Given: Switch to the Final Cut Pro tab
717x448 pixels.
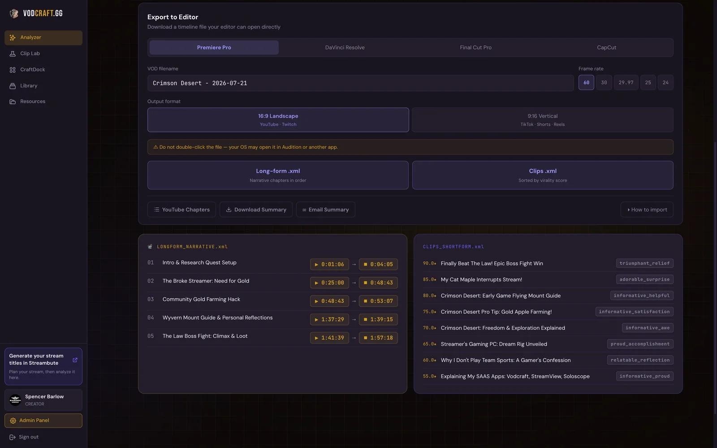Looking at the screenshot, I should [475, 47].
